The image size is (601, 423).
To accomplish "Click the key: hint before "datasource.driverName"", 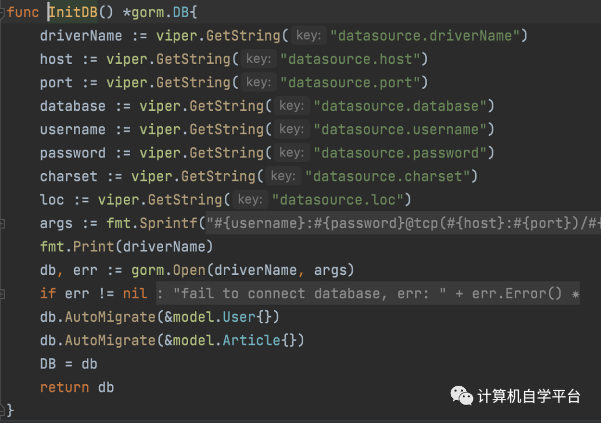I will click(308, 36).
